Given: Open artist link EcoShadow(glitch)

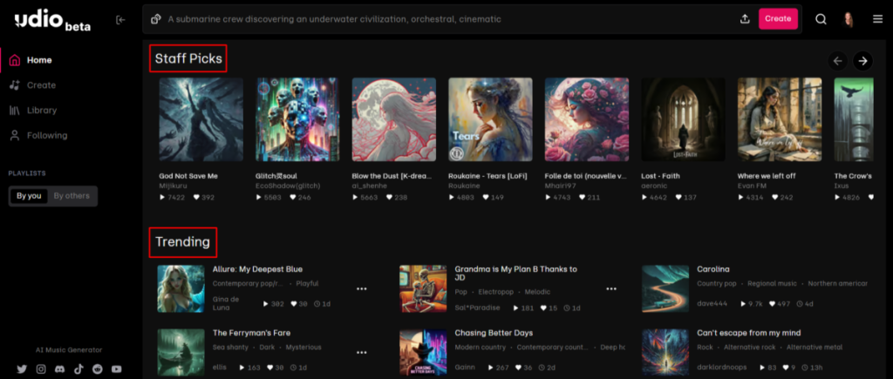Looking at the screenshot, I should pos(288,186).
